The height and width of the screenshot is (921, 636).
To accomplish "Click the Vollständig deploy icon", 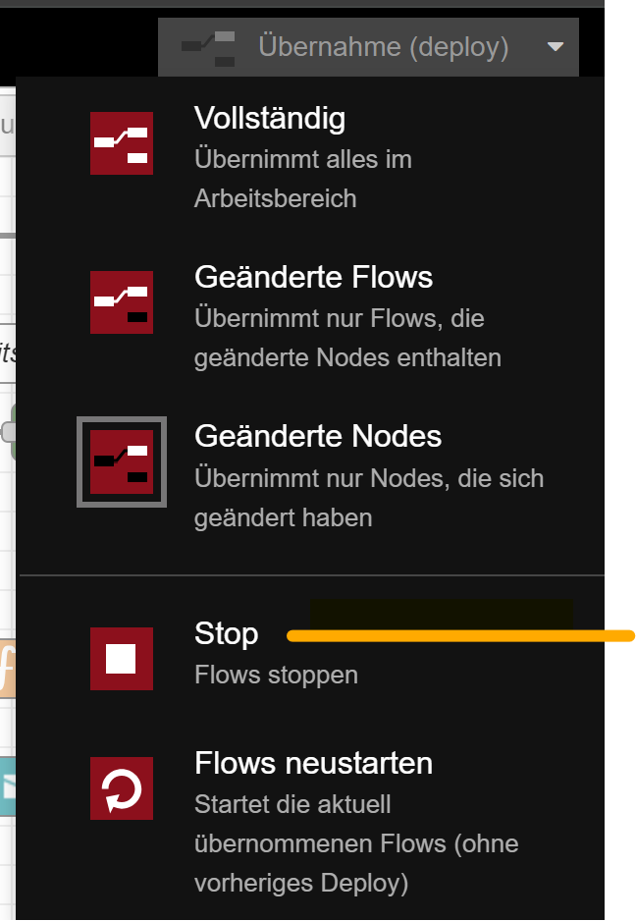I will [x=122, y=143].
